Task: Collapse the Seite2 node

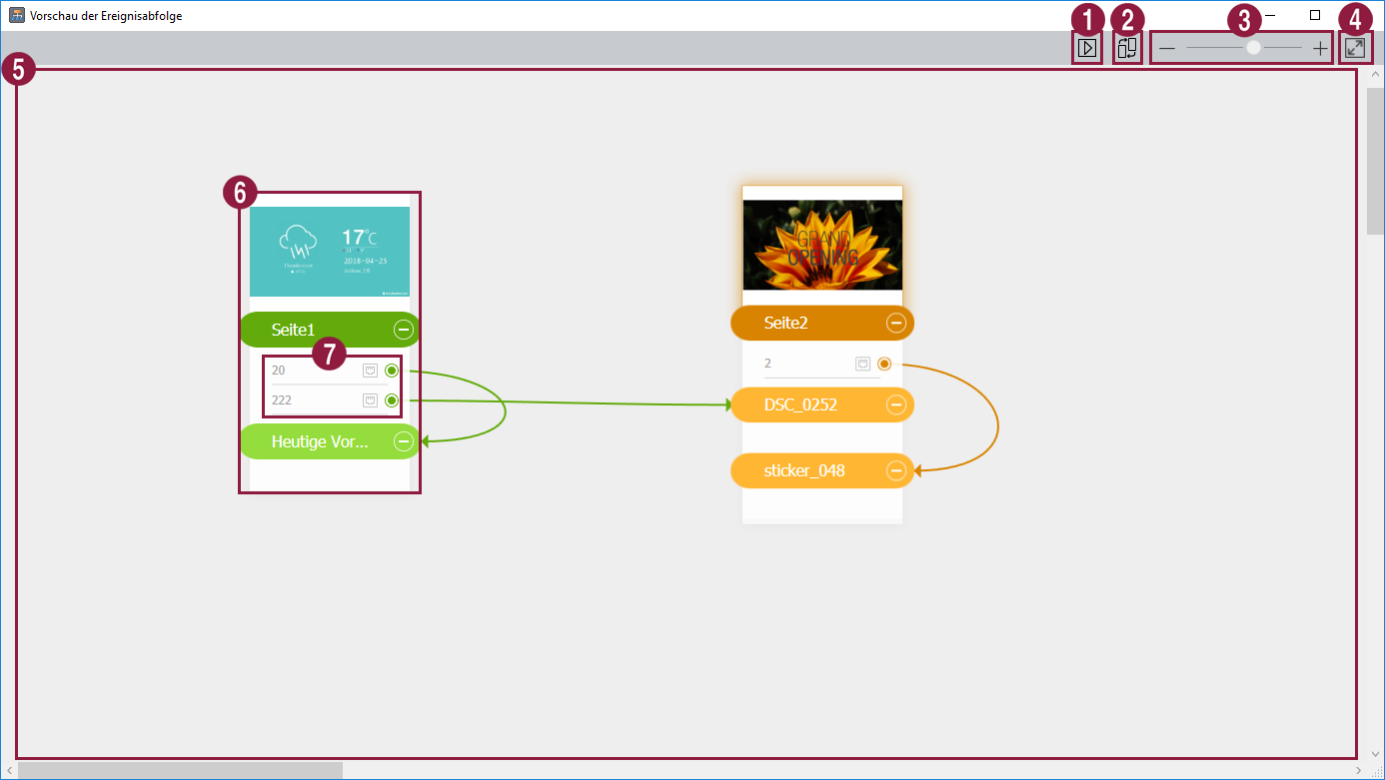Action: tap(896, 323)
